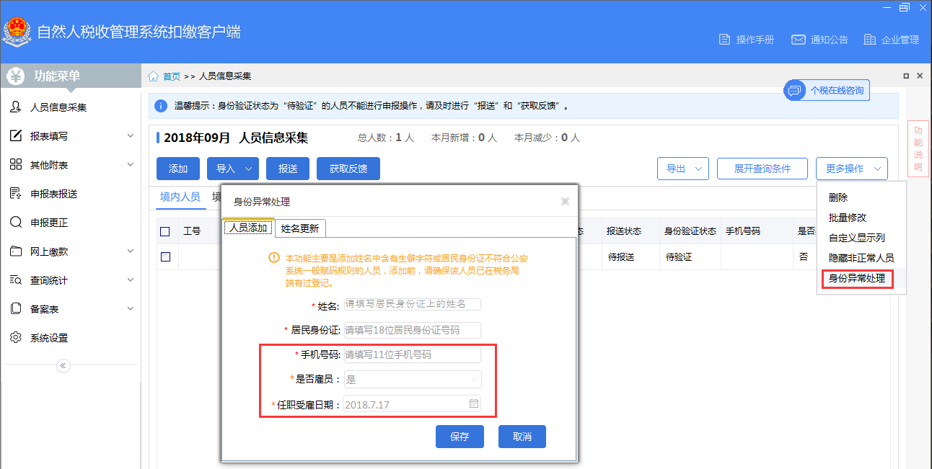Open the 导入 dropdown arrow
Image resolution: width=932 pixels, height=469 pixels.
[249, 169]
